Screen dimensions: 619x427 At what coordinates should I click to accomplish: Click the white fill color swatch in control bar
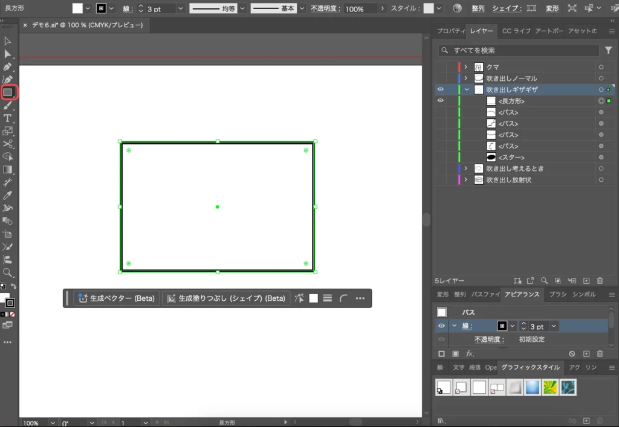click(x=77, y=9)
